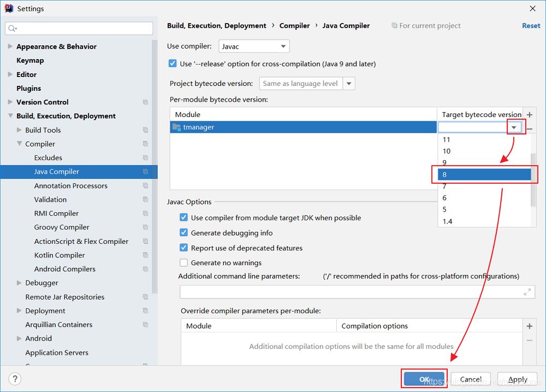546x392 pixels.
Task: Expand the Appearance & Behavior tree node
Action: point(10,46)
